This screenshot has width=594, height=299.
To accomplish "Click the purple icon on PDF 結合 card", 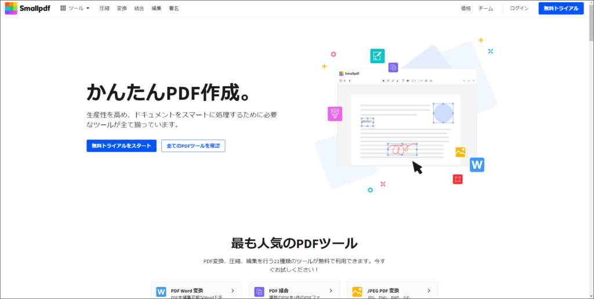I will 259,292.
